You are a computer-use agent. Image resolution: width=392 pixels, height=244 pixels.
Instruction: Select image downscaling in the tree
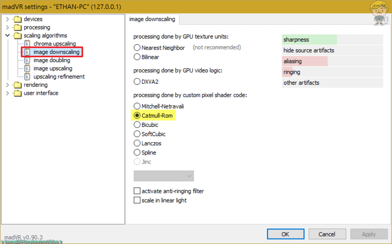[56, 52]
